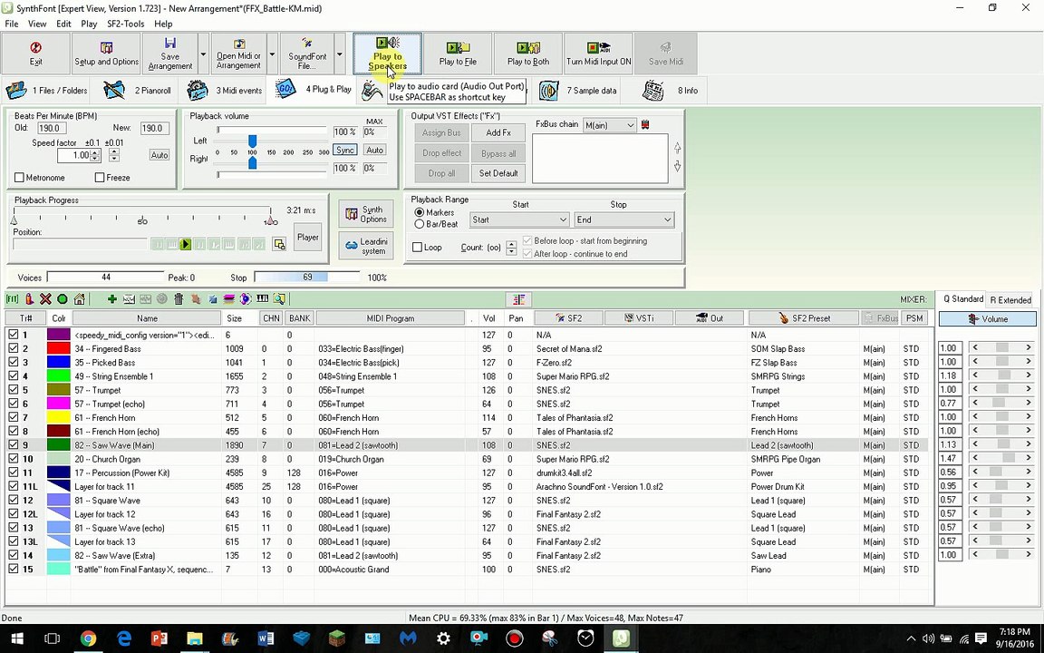Screen dimensions: 1044x653
Task: Click Play to Both icon
Action: click(527, 53)
